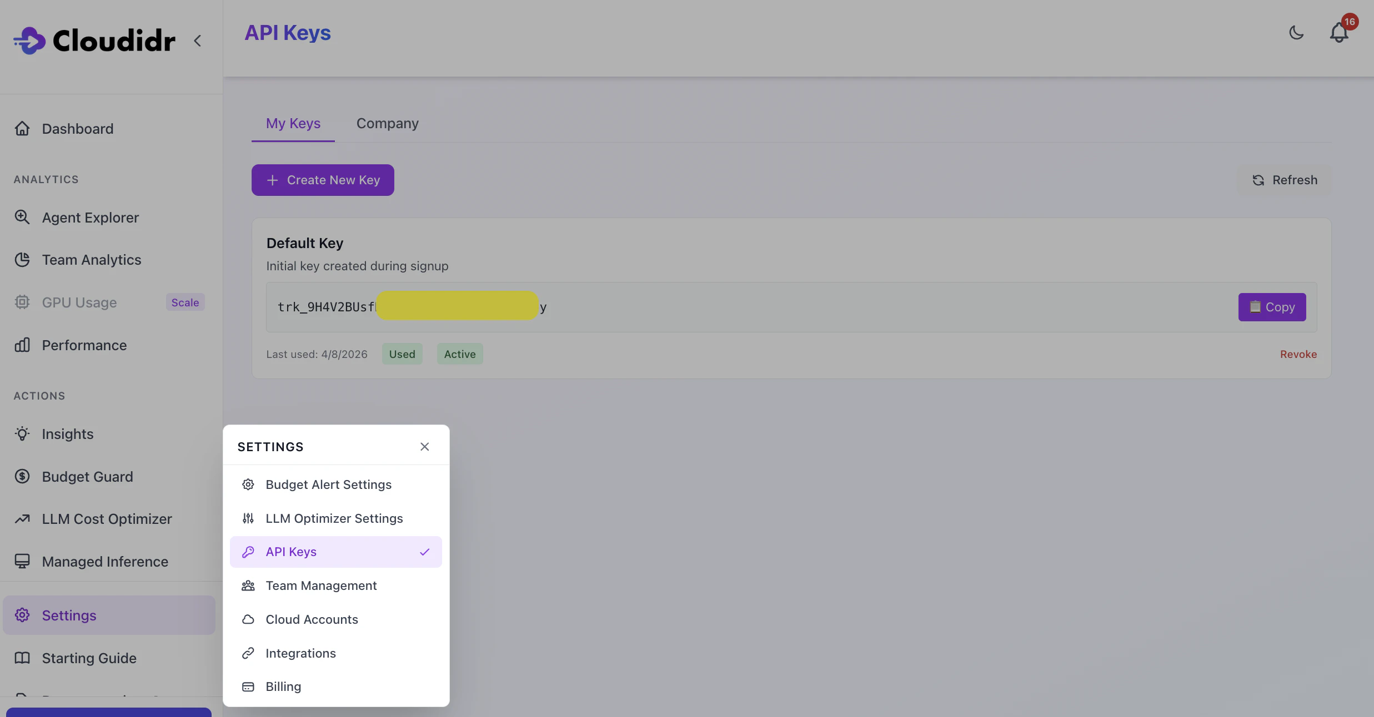Click the GPU Usage chip icon
Image resolution: width=1374 pixels, height=717 pixels.
(22, 302)
